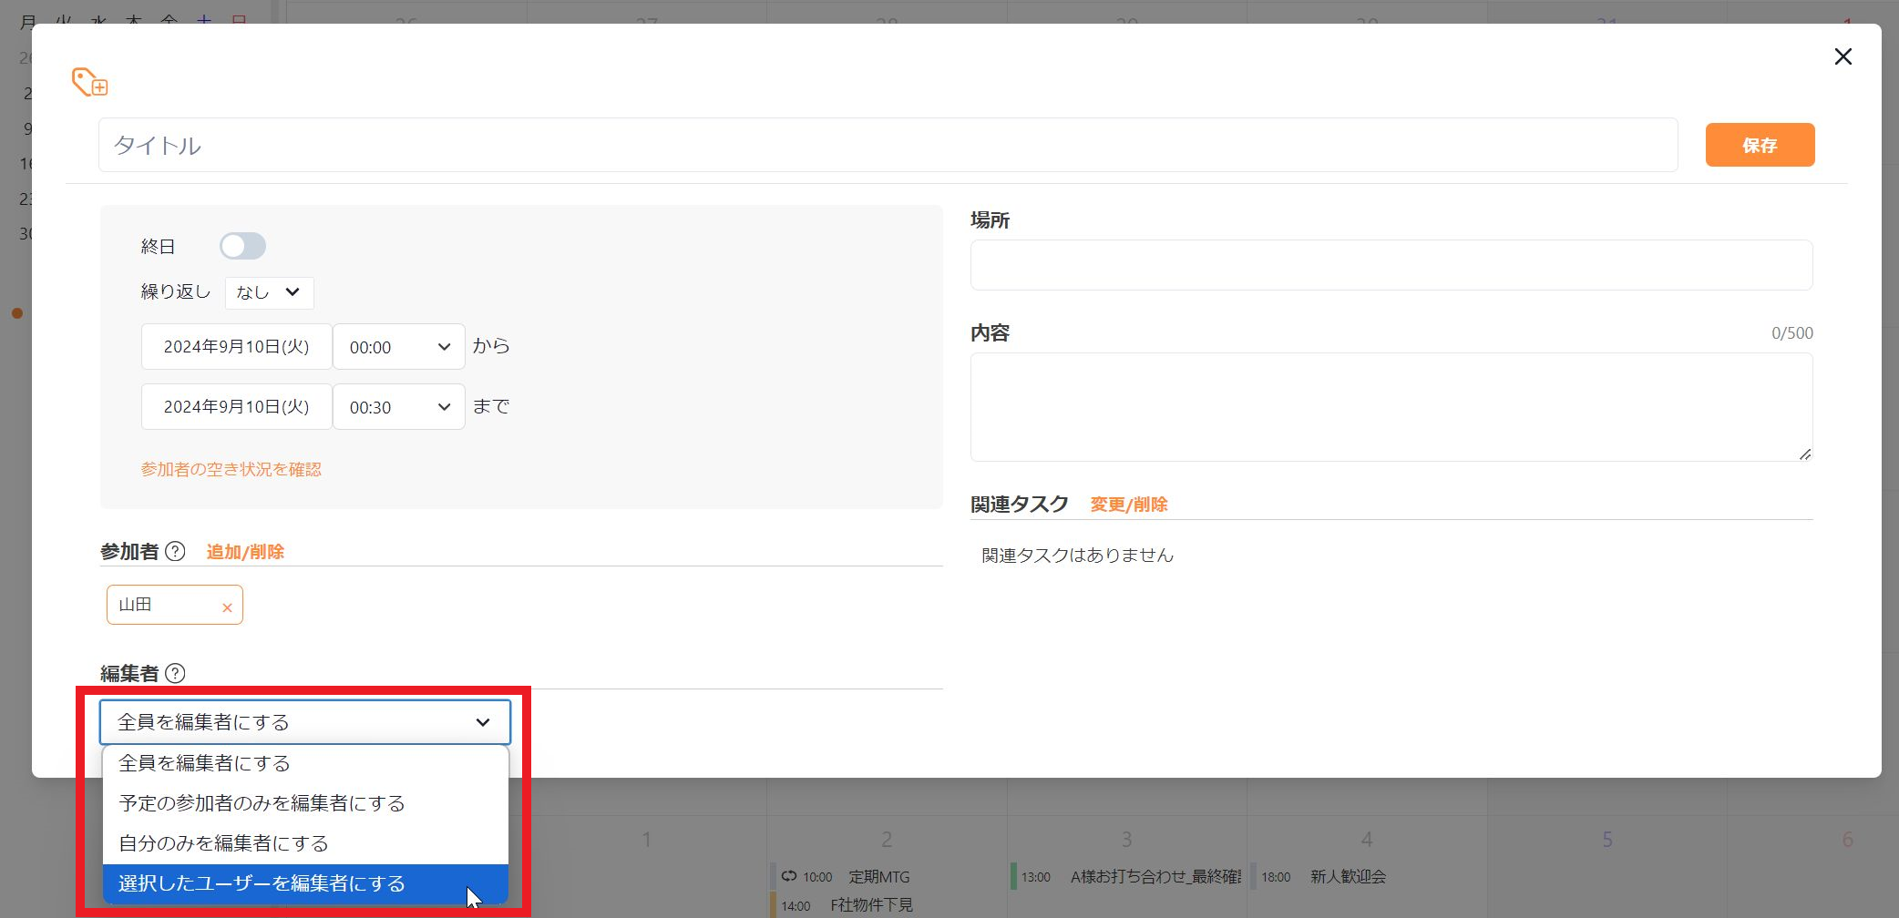Viewport: 1899px width, 918px height.
Task: Click the add tag icon
Action: coord(89,83)
